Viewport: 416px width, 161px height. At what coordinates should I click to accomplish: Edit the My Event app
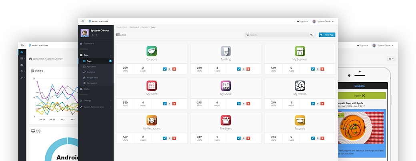click(165, 103)
